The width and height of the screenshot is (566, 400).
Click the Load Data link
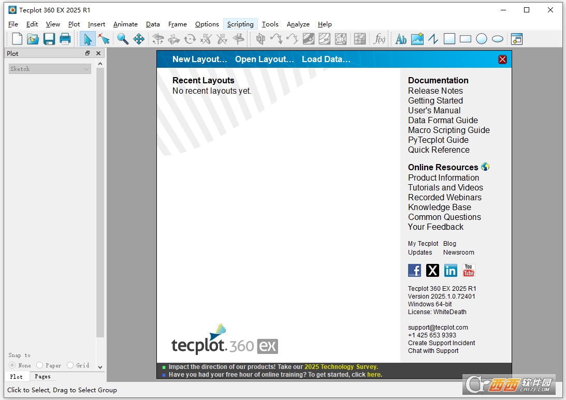click(326, 59)
